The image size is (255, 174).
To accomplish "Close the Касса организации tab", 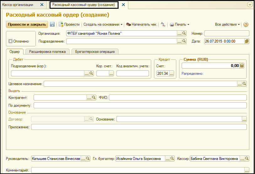I will [42, 5].
